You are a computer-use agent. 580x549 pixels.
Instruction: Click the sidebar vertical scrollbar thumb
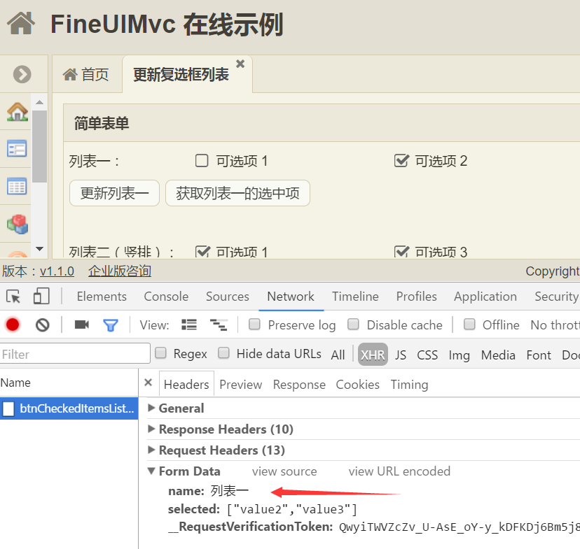coord(40,146)
